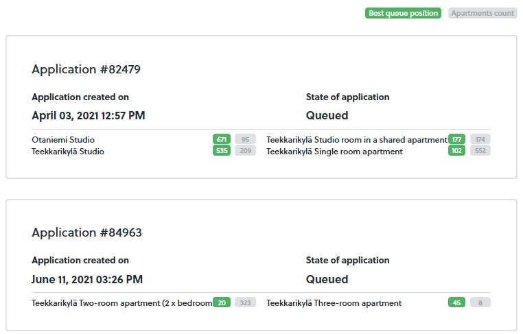This screenshot has width=523, height=334.
Task: Select the Otaniemi Studio entry
Action: (63, 139)
